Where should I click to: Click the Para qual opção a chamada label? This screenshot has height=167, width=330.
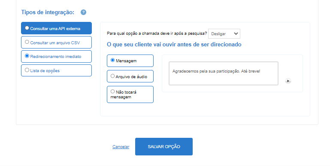pos(157,33)
